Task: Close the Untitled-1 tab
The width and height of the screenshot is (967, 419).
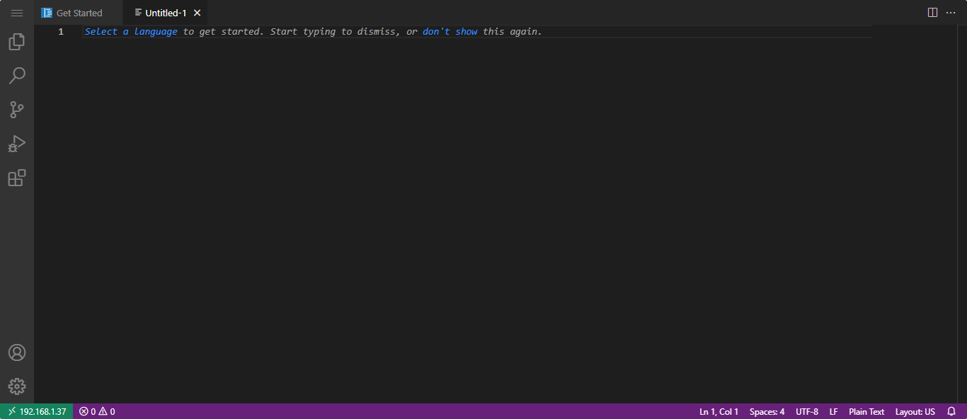Action: coord(198,13)
